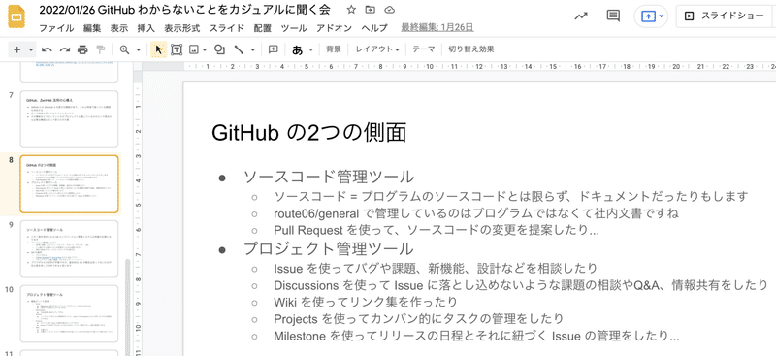Open the 表示 menu
Image resolution: width=776 pixels, height=356 pixels.
point(118,28)
